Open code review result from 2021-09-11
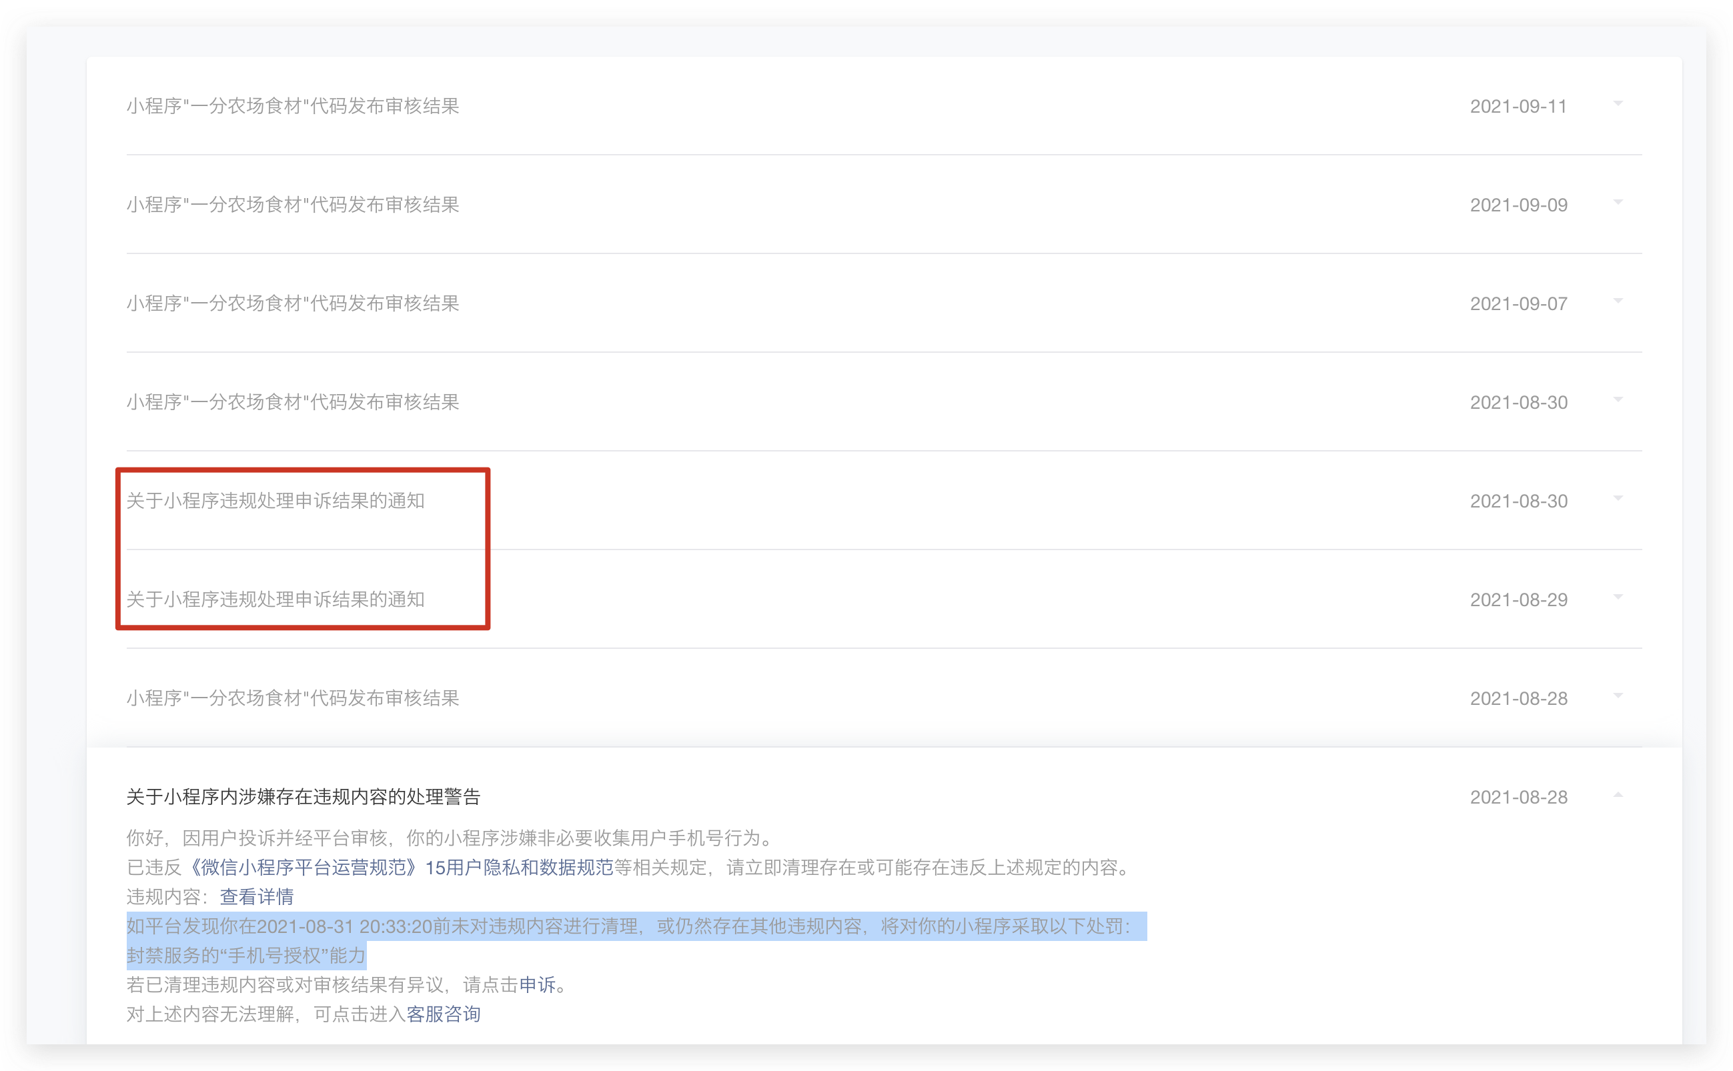The image size is (1733, 1071). coord(293,106)
